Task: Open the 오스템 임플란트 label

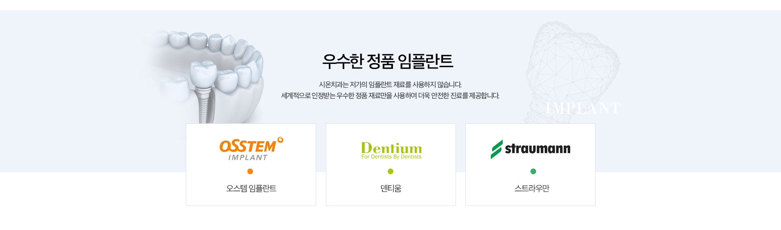Action: (251, 188)
